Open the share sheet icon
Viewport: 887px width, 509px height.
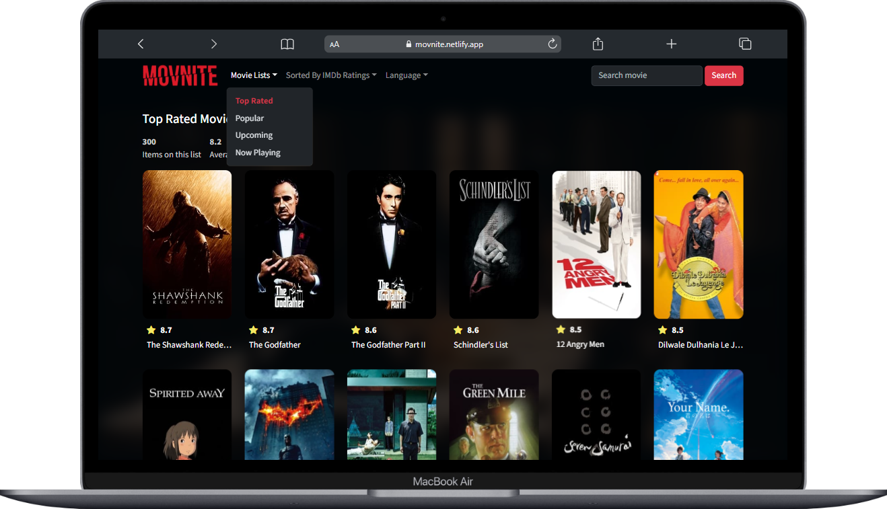(x=598, y=44)
